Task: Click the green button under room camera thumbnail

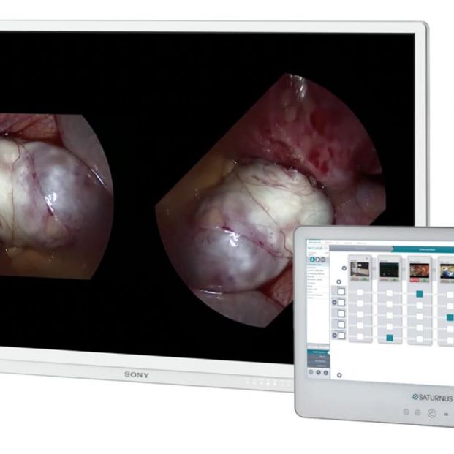Action: pyautogui.click(x=365, y=279)
